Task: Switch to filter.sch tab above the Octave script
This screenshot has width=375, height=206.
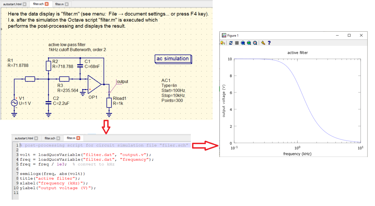Action: (50, 138)
